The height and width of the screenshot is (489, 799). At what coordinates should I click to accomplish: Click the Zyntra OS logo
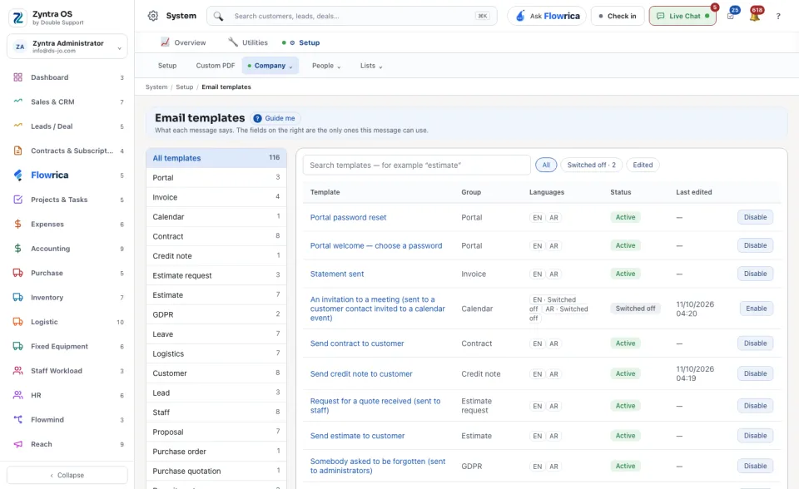tap(17, 17)
